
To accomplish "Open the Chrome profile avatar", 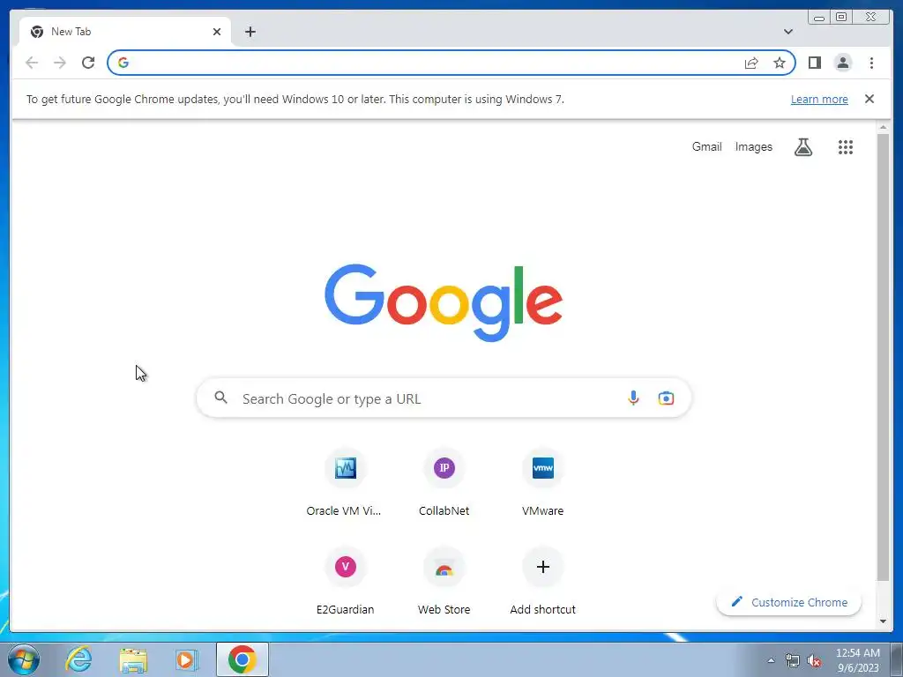I will tap(842, 63).
